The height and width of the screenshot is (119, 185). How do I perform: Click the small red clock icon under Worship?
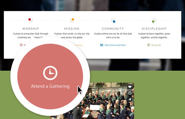pyautogui.click(x=21, y=45)
